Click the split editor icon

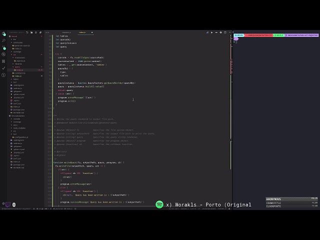[x=225, y=32]
